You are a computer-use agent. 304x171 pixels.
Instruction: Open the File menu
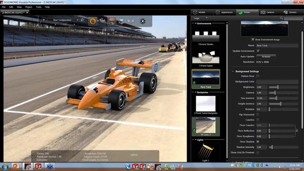(x=4, y=7)
